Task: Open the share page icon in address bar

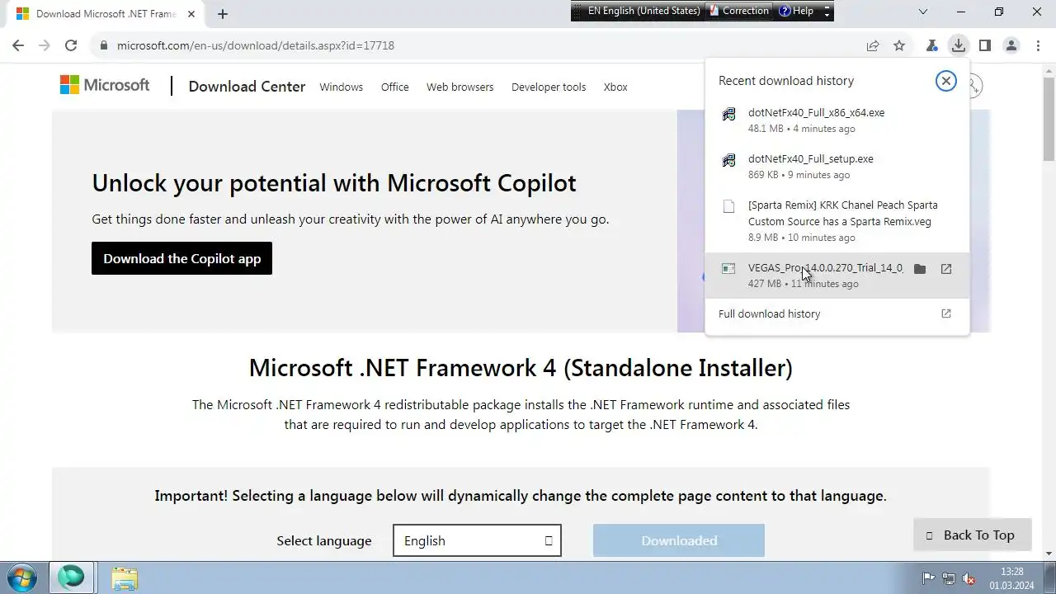Action: point(873,45)
